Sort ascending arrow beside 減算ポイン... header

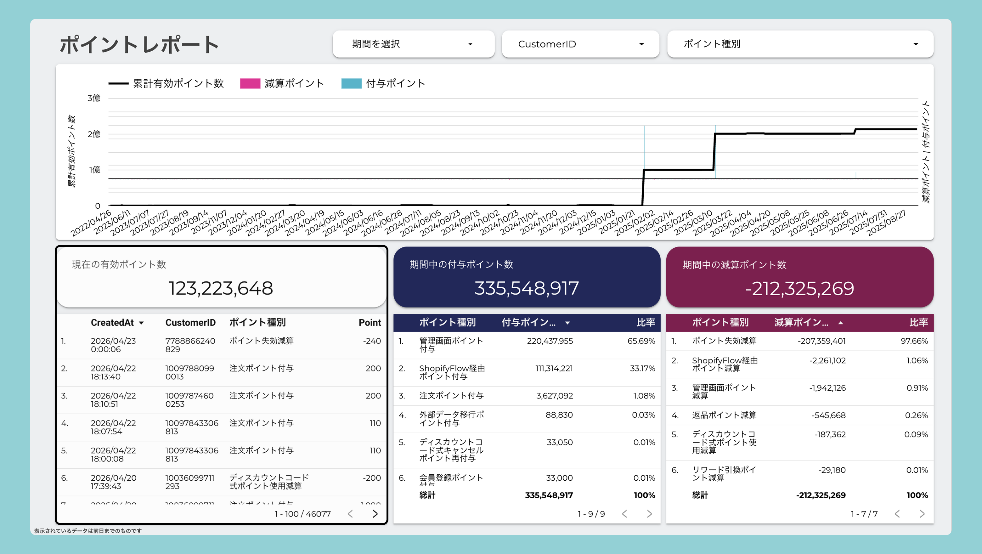coord(841,323)
